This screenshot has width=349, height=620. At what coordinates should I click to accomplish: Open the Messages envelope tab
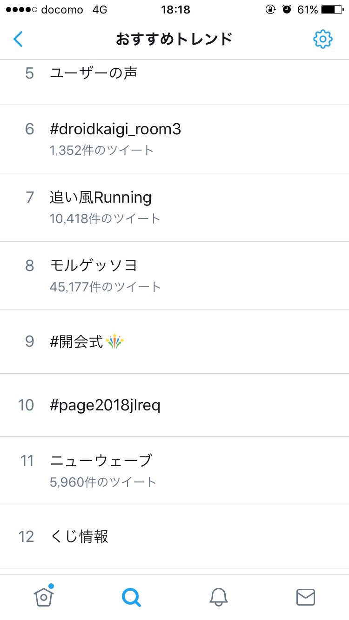[306, 597]
